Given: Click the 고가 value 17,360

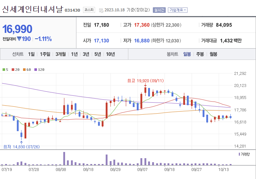Looking at the screenshot, I should [142, 25].
